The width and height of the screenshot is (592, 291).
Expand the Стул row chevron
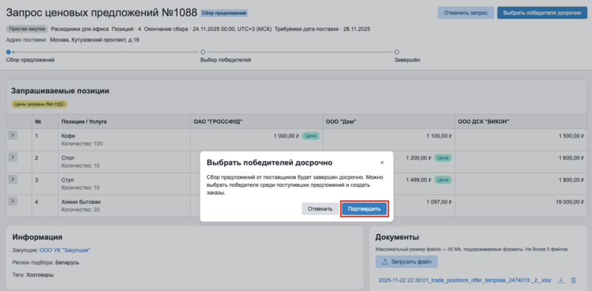(x=13, y=179)
